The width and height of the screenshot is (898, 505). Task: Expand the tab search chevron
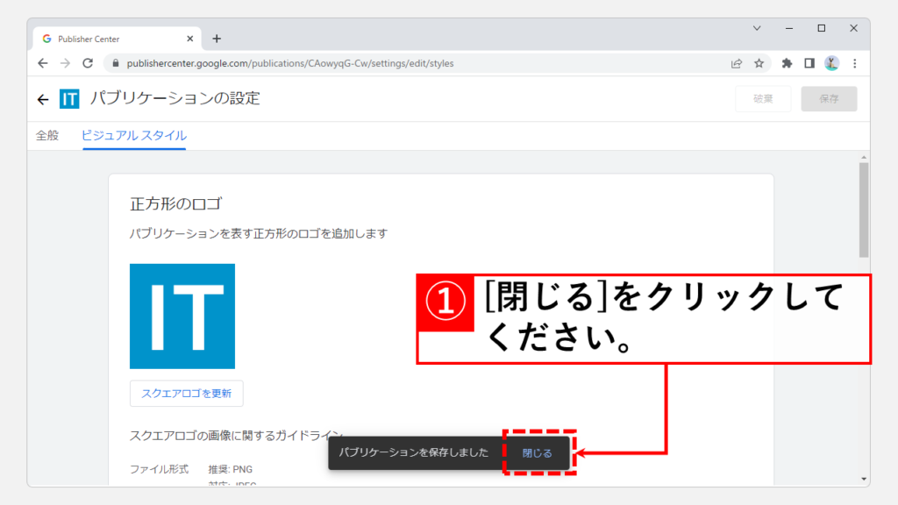point(758,28)
